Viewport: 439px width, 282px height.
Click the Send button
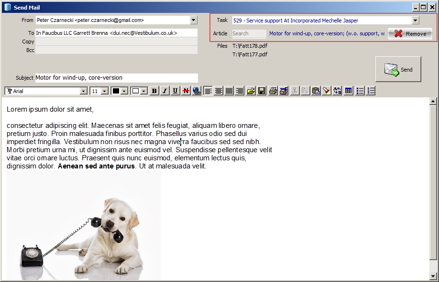398,70
